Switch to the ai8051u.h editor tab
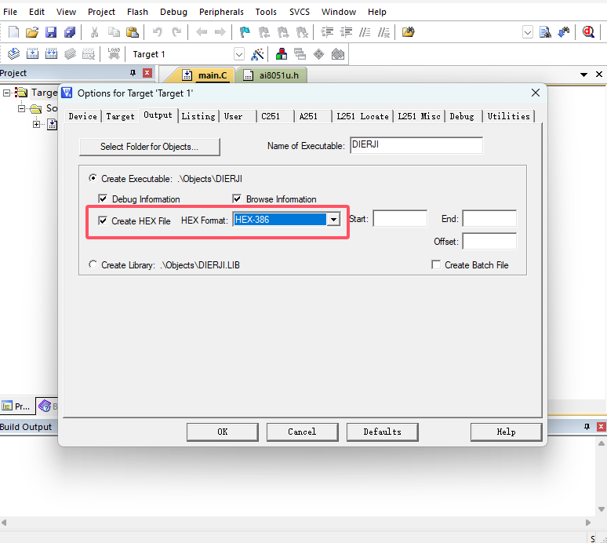 tap(272, 75)
